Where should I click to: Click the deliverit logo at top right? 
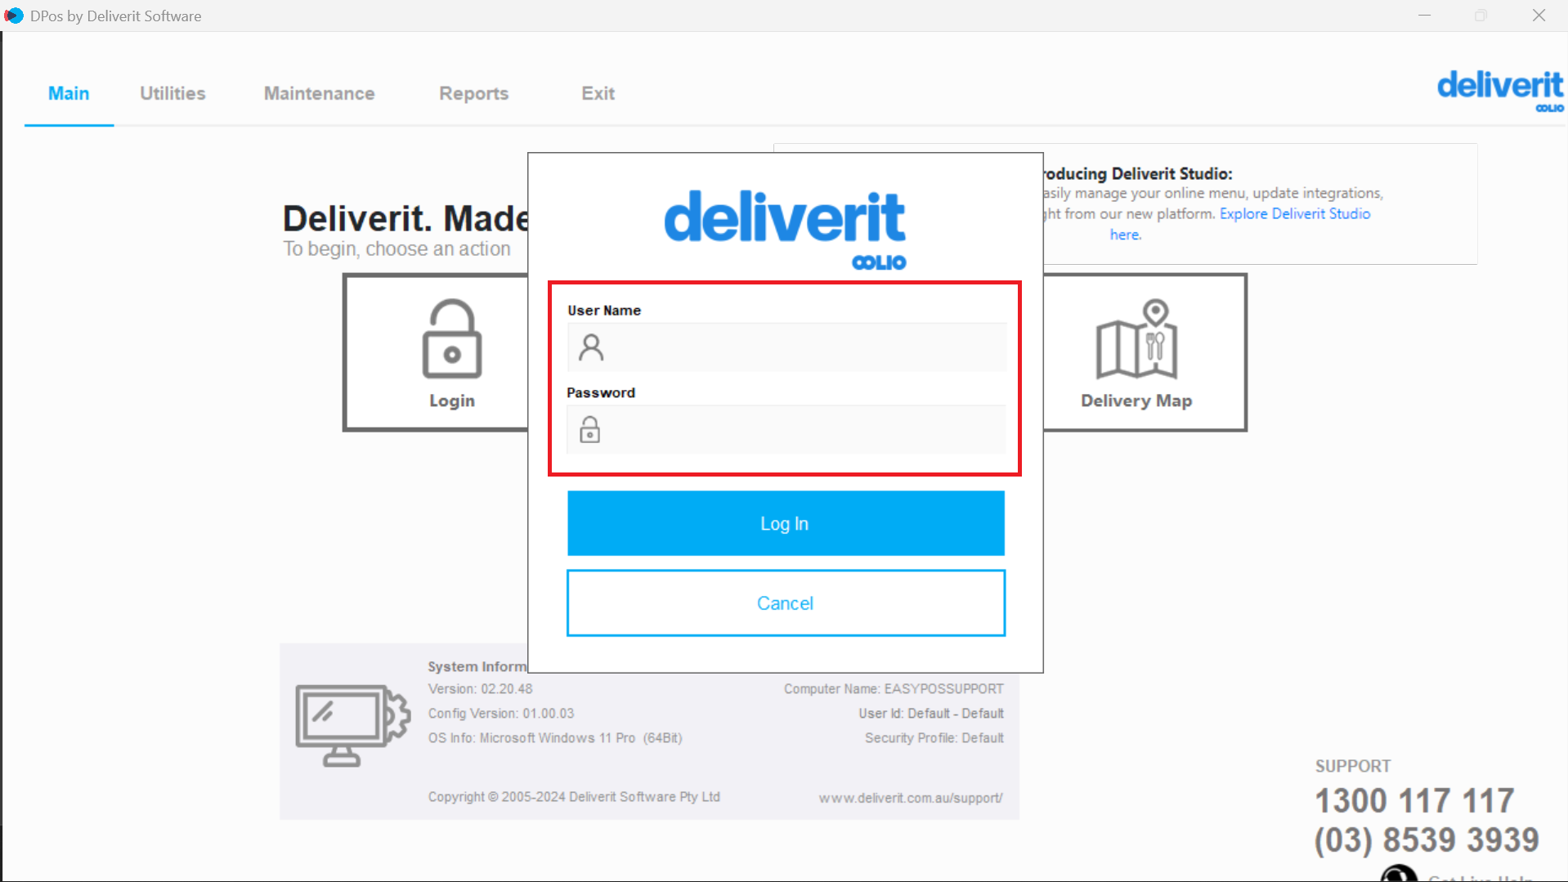[1499, 88]
